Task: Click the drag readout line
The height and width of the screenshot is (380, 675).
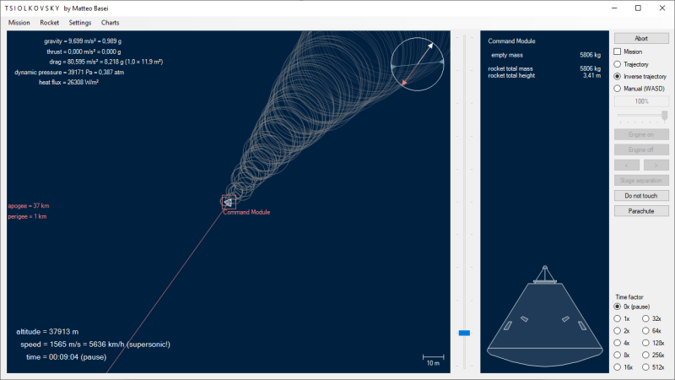Action: (106, 62)
